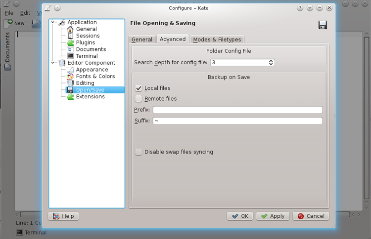
Task: Click the Help button
Action: coord(63,216)
